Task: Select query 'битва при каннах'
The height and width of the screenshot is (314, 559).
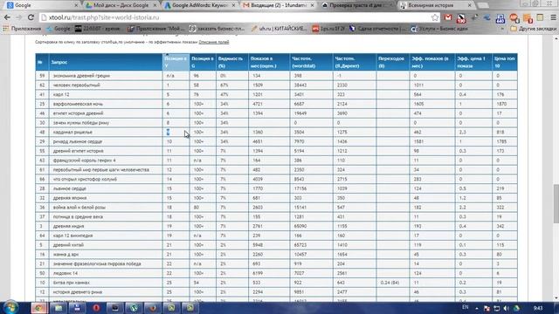Action: pyautogui.click(x=72, y=283)
